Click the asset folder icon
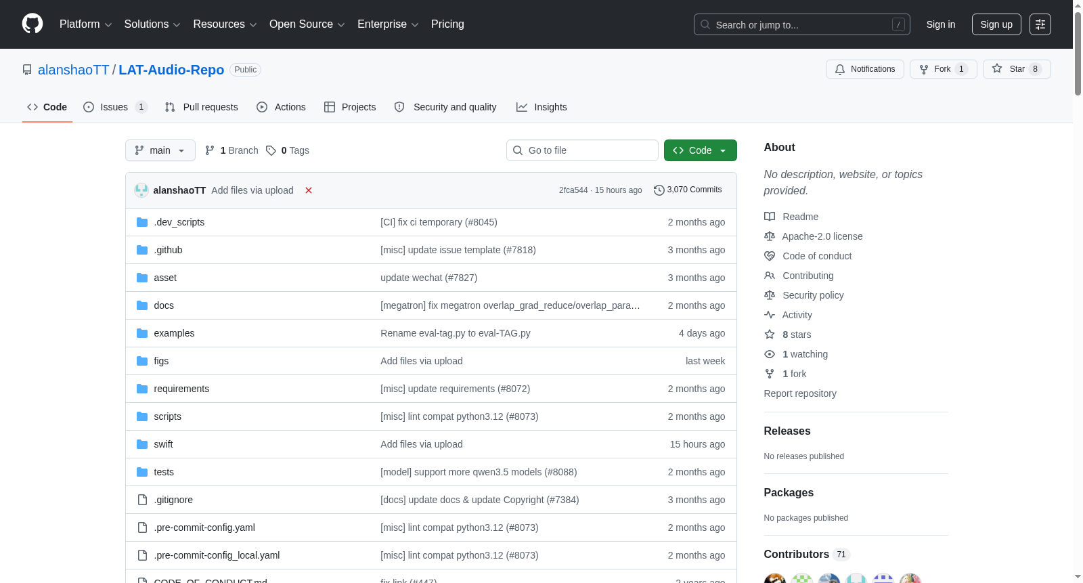Viewport: 1083px width, 583px height. pyautogui.click(x=142, y=278)
